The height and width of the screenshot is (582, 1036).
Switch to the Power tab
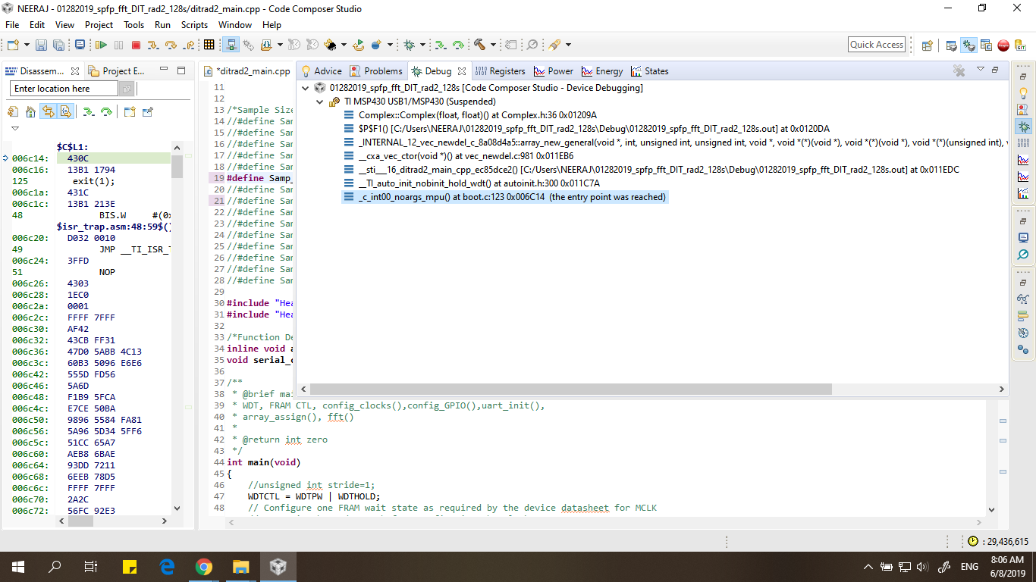[554, 71]
